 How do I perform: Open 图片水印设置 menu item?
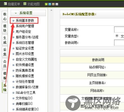[25, 54]
